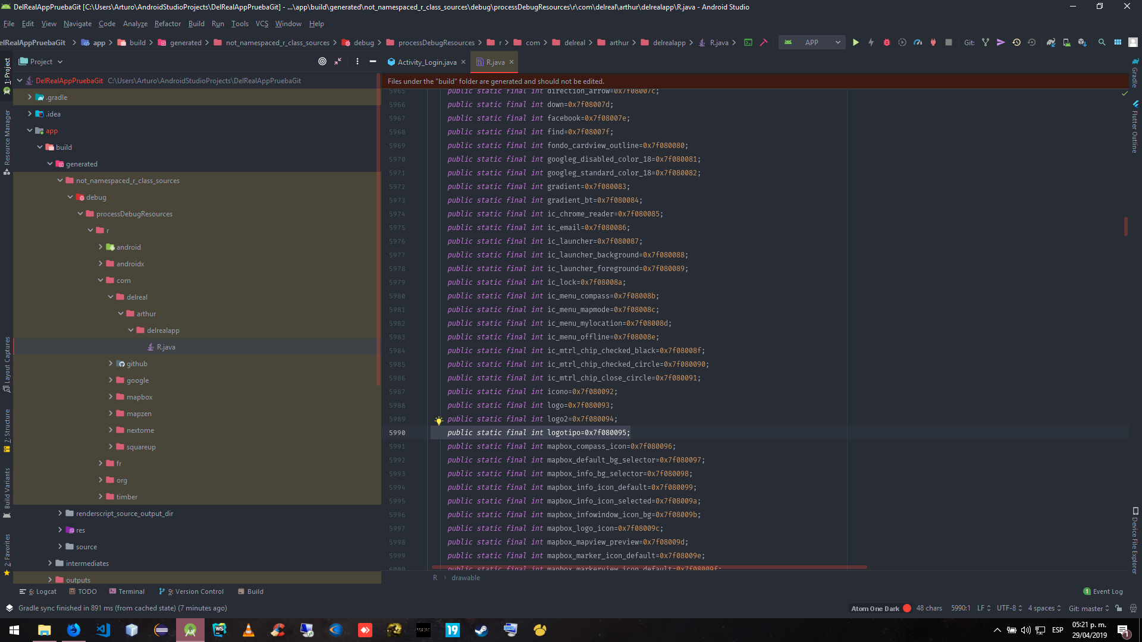Toggle the Layout Captures side tab

click(x=7, y=364)
